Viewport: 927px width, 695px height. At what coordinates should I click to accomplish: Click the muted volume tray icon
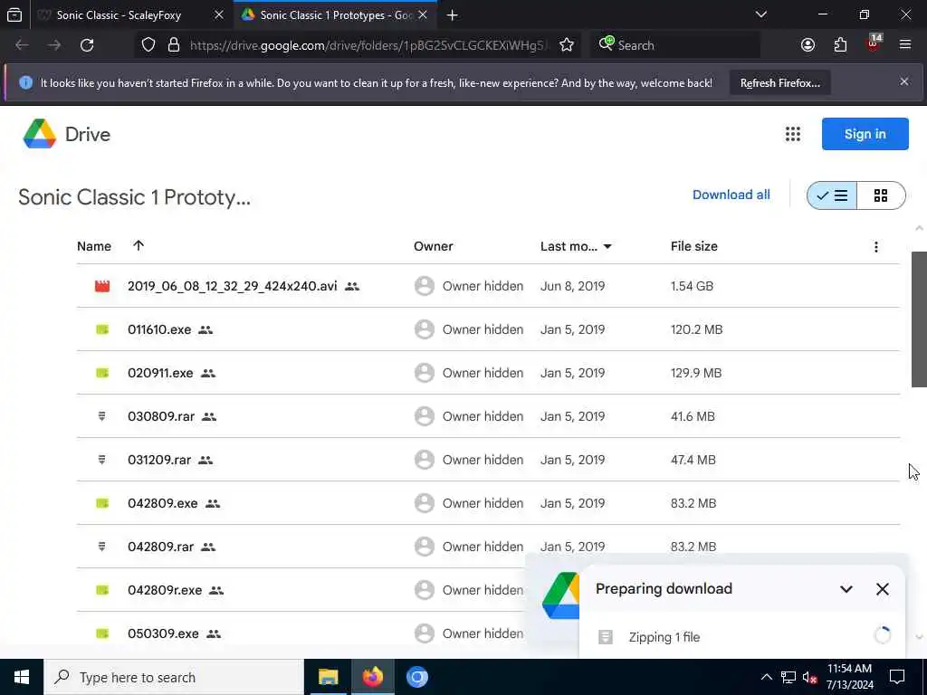(809, 677)
